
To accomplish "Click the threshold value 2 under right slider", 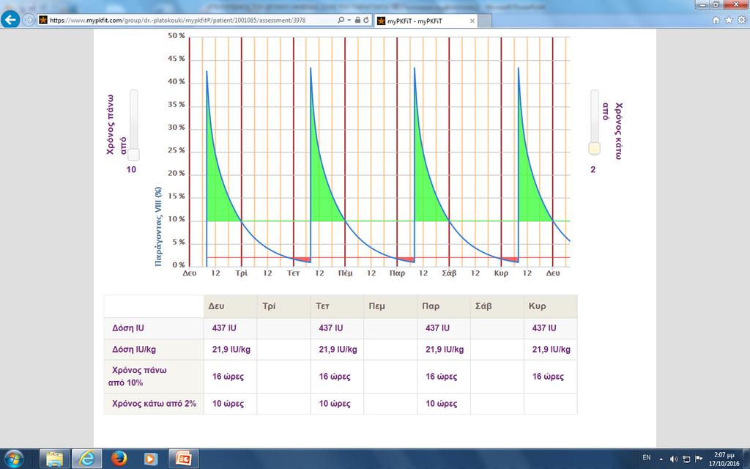I will (593, 169).
